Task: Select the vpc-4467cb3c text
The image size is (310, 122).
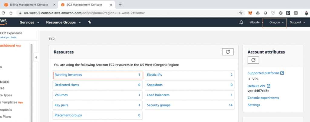Action: tap(258, 91)
